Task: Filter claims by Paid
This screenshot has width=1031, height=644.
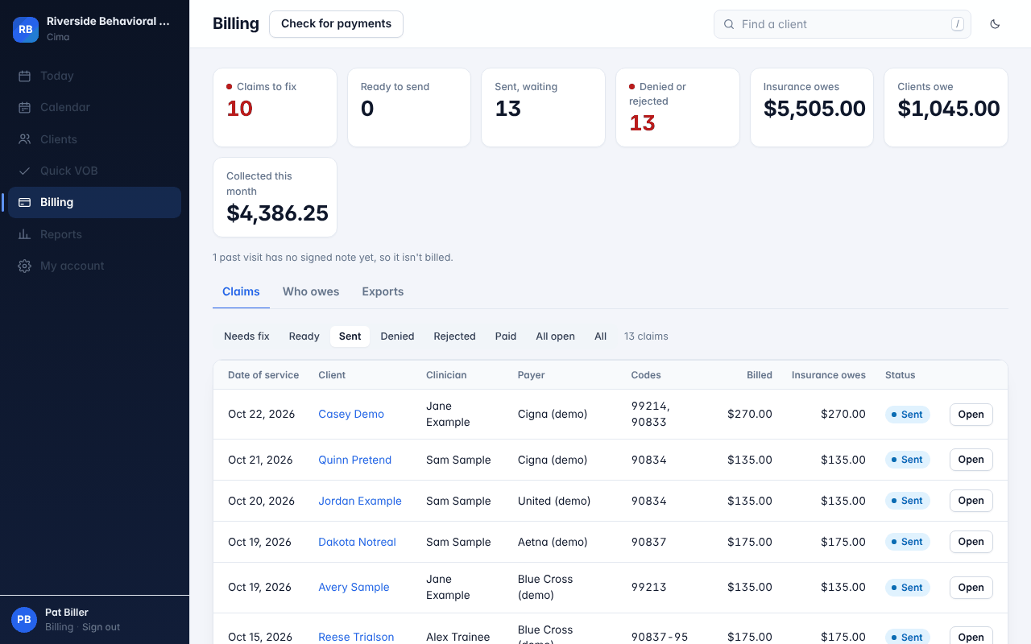Action: point(506,336)
